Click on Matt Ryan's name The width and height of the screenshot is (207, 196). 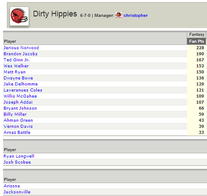click(x=14, y=72)
